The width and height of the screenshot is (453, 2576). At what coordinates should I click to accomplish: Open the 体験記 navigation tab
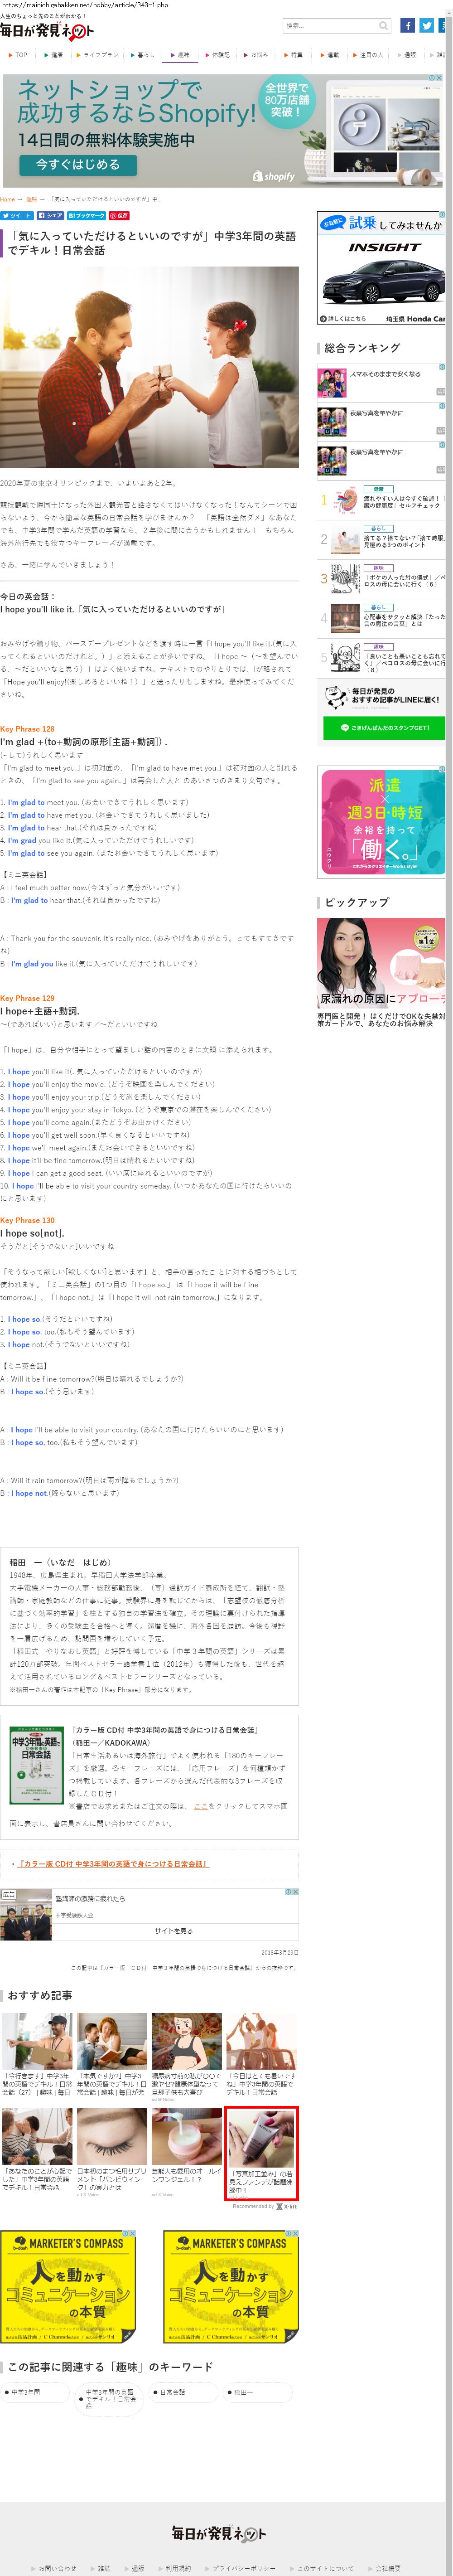(219, 55)
